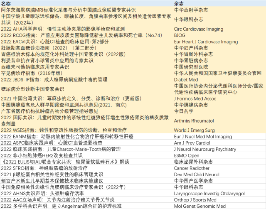
Task: Click the Eur J Nucl Med Mol Imaging cell
Action: click(x=219, y=136)
